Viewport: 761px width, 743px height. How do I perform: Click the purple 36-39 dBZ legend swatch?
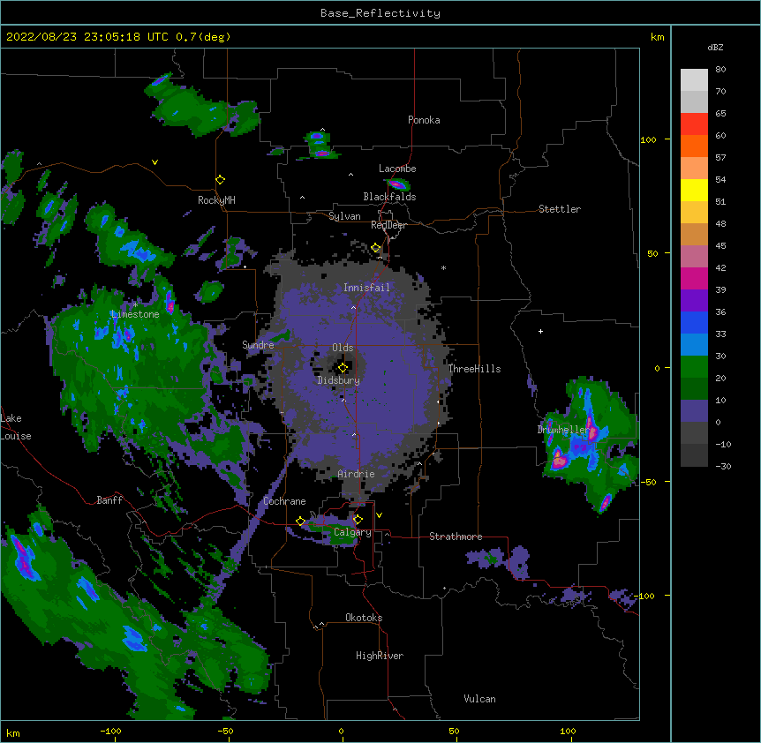tap(694, 301)
